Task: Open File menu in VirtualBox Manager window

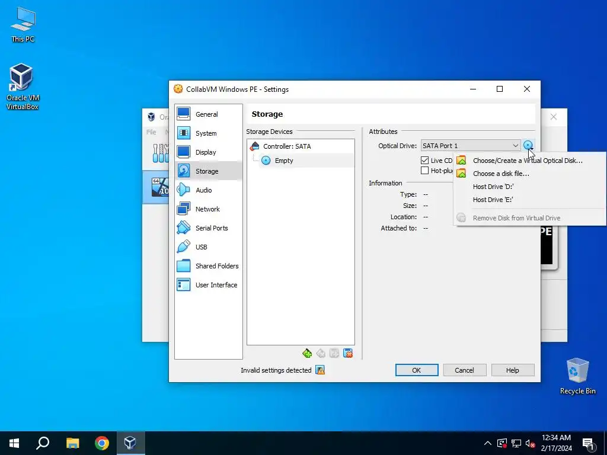Action: click(151, 132)
